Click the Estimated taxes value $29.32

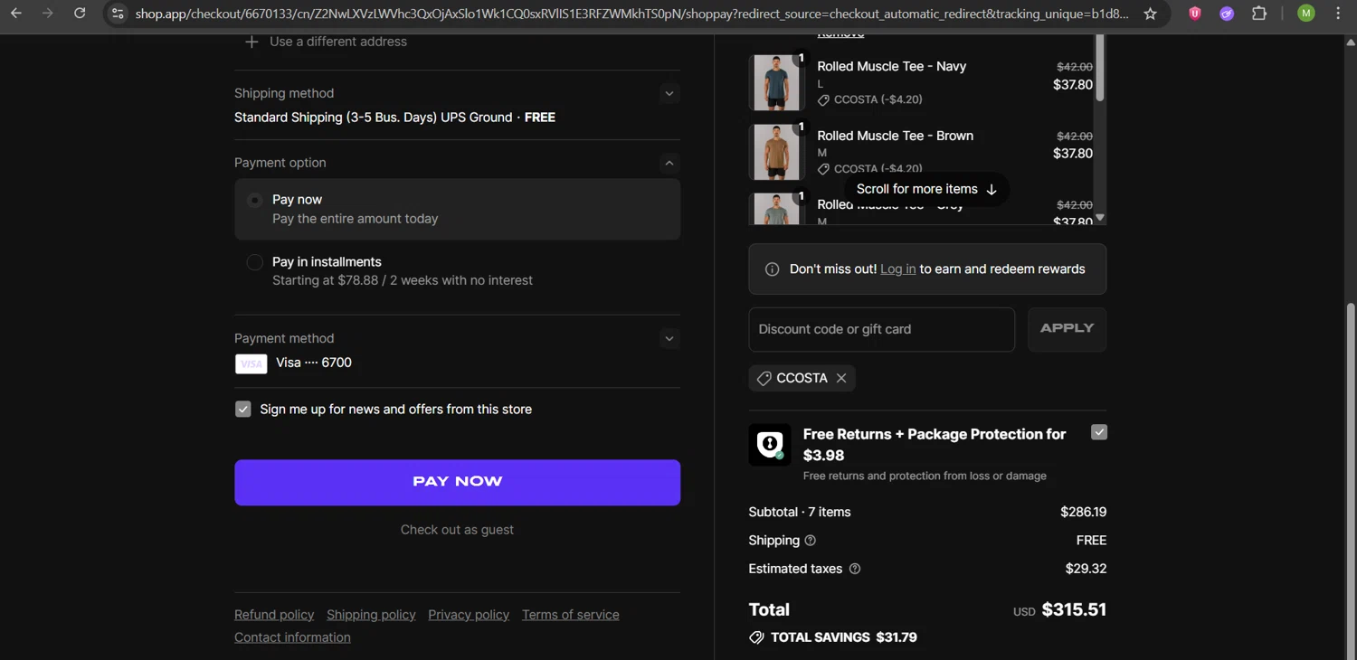coord(1086,570)
